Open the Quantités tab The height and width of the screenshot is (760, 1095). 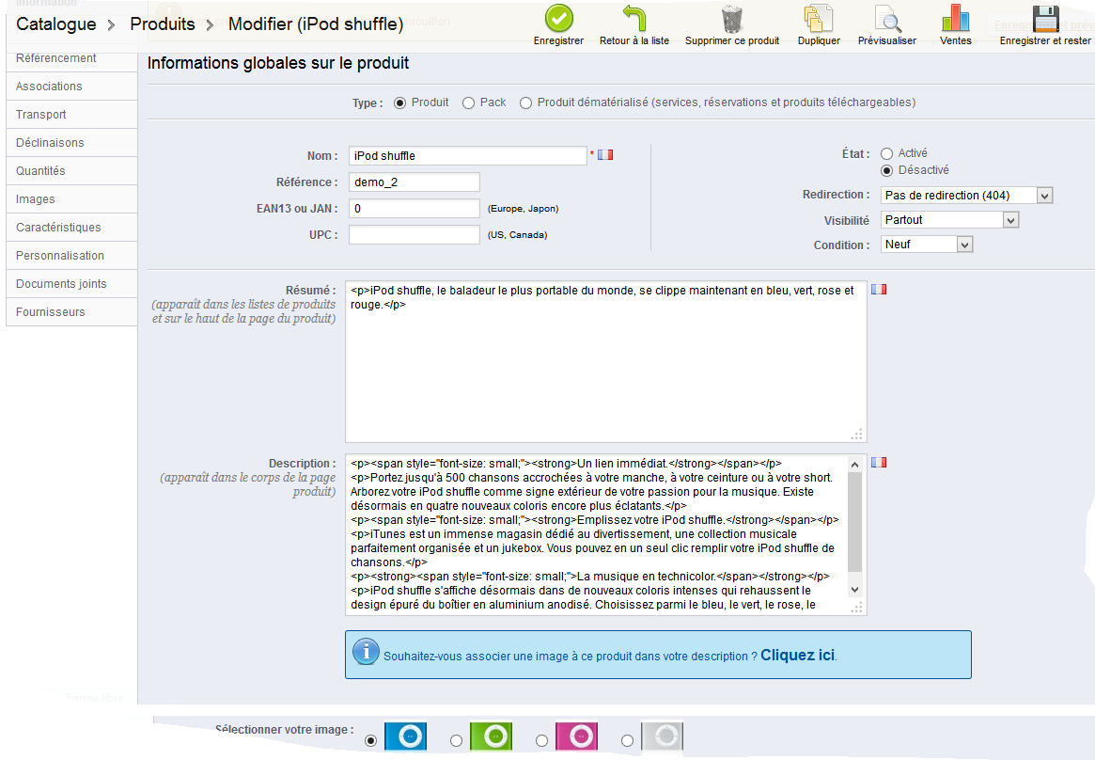(x=71, y=171)
